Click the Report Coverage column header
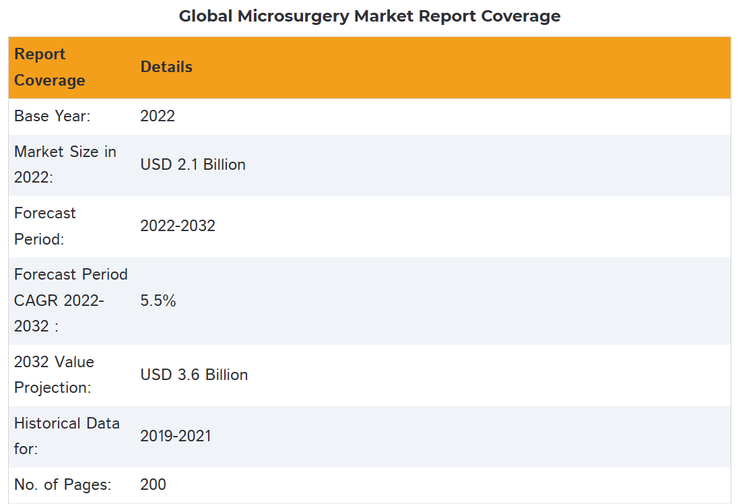 point(50,67)
